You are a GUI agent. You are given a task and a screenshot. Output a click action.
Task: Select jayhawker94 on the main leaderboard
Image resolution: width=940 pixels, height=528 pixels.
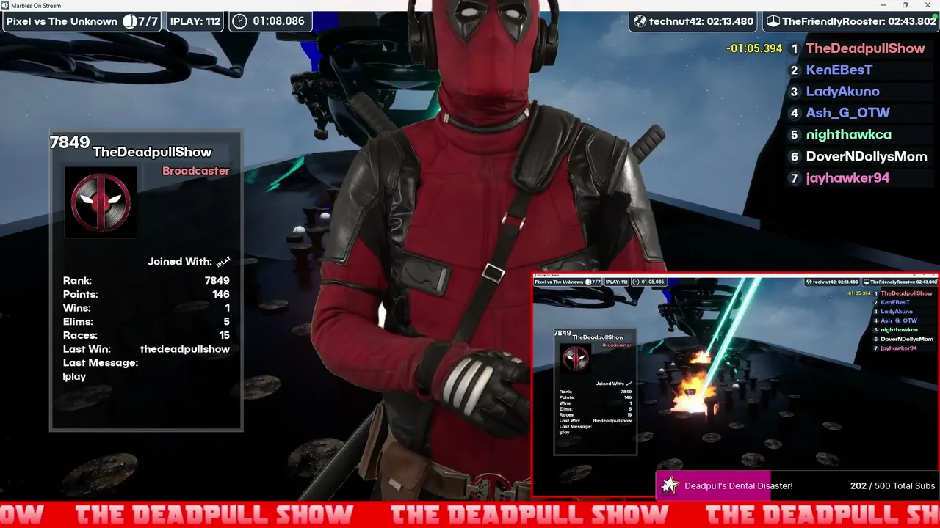[x=847, y=178]
